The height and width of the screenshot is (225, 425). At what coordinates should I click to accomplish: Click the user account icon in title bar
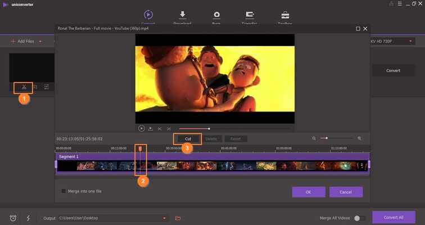(391, 4)
